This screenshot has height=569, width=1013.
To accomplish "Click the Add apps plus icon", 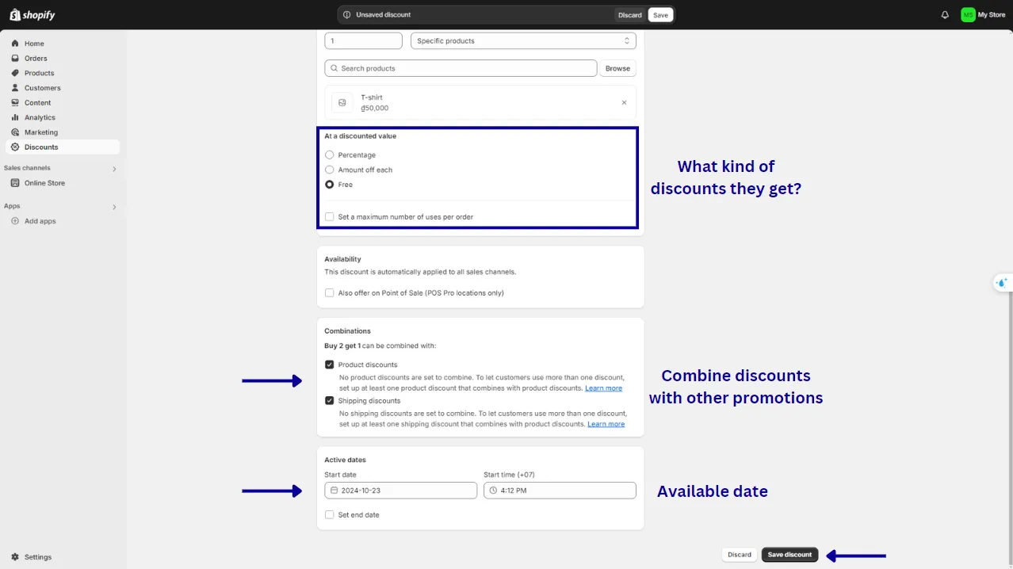I will point(15,221).
